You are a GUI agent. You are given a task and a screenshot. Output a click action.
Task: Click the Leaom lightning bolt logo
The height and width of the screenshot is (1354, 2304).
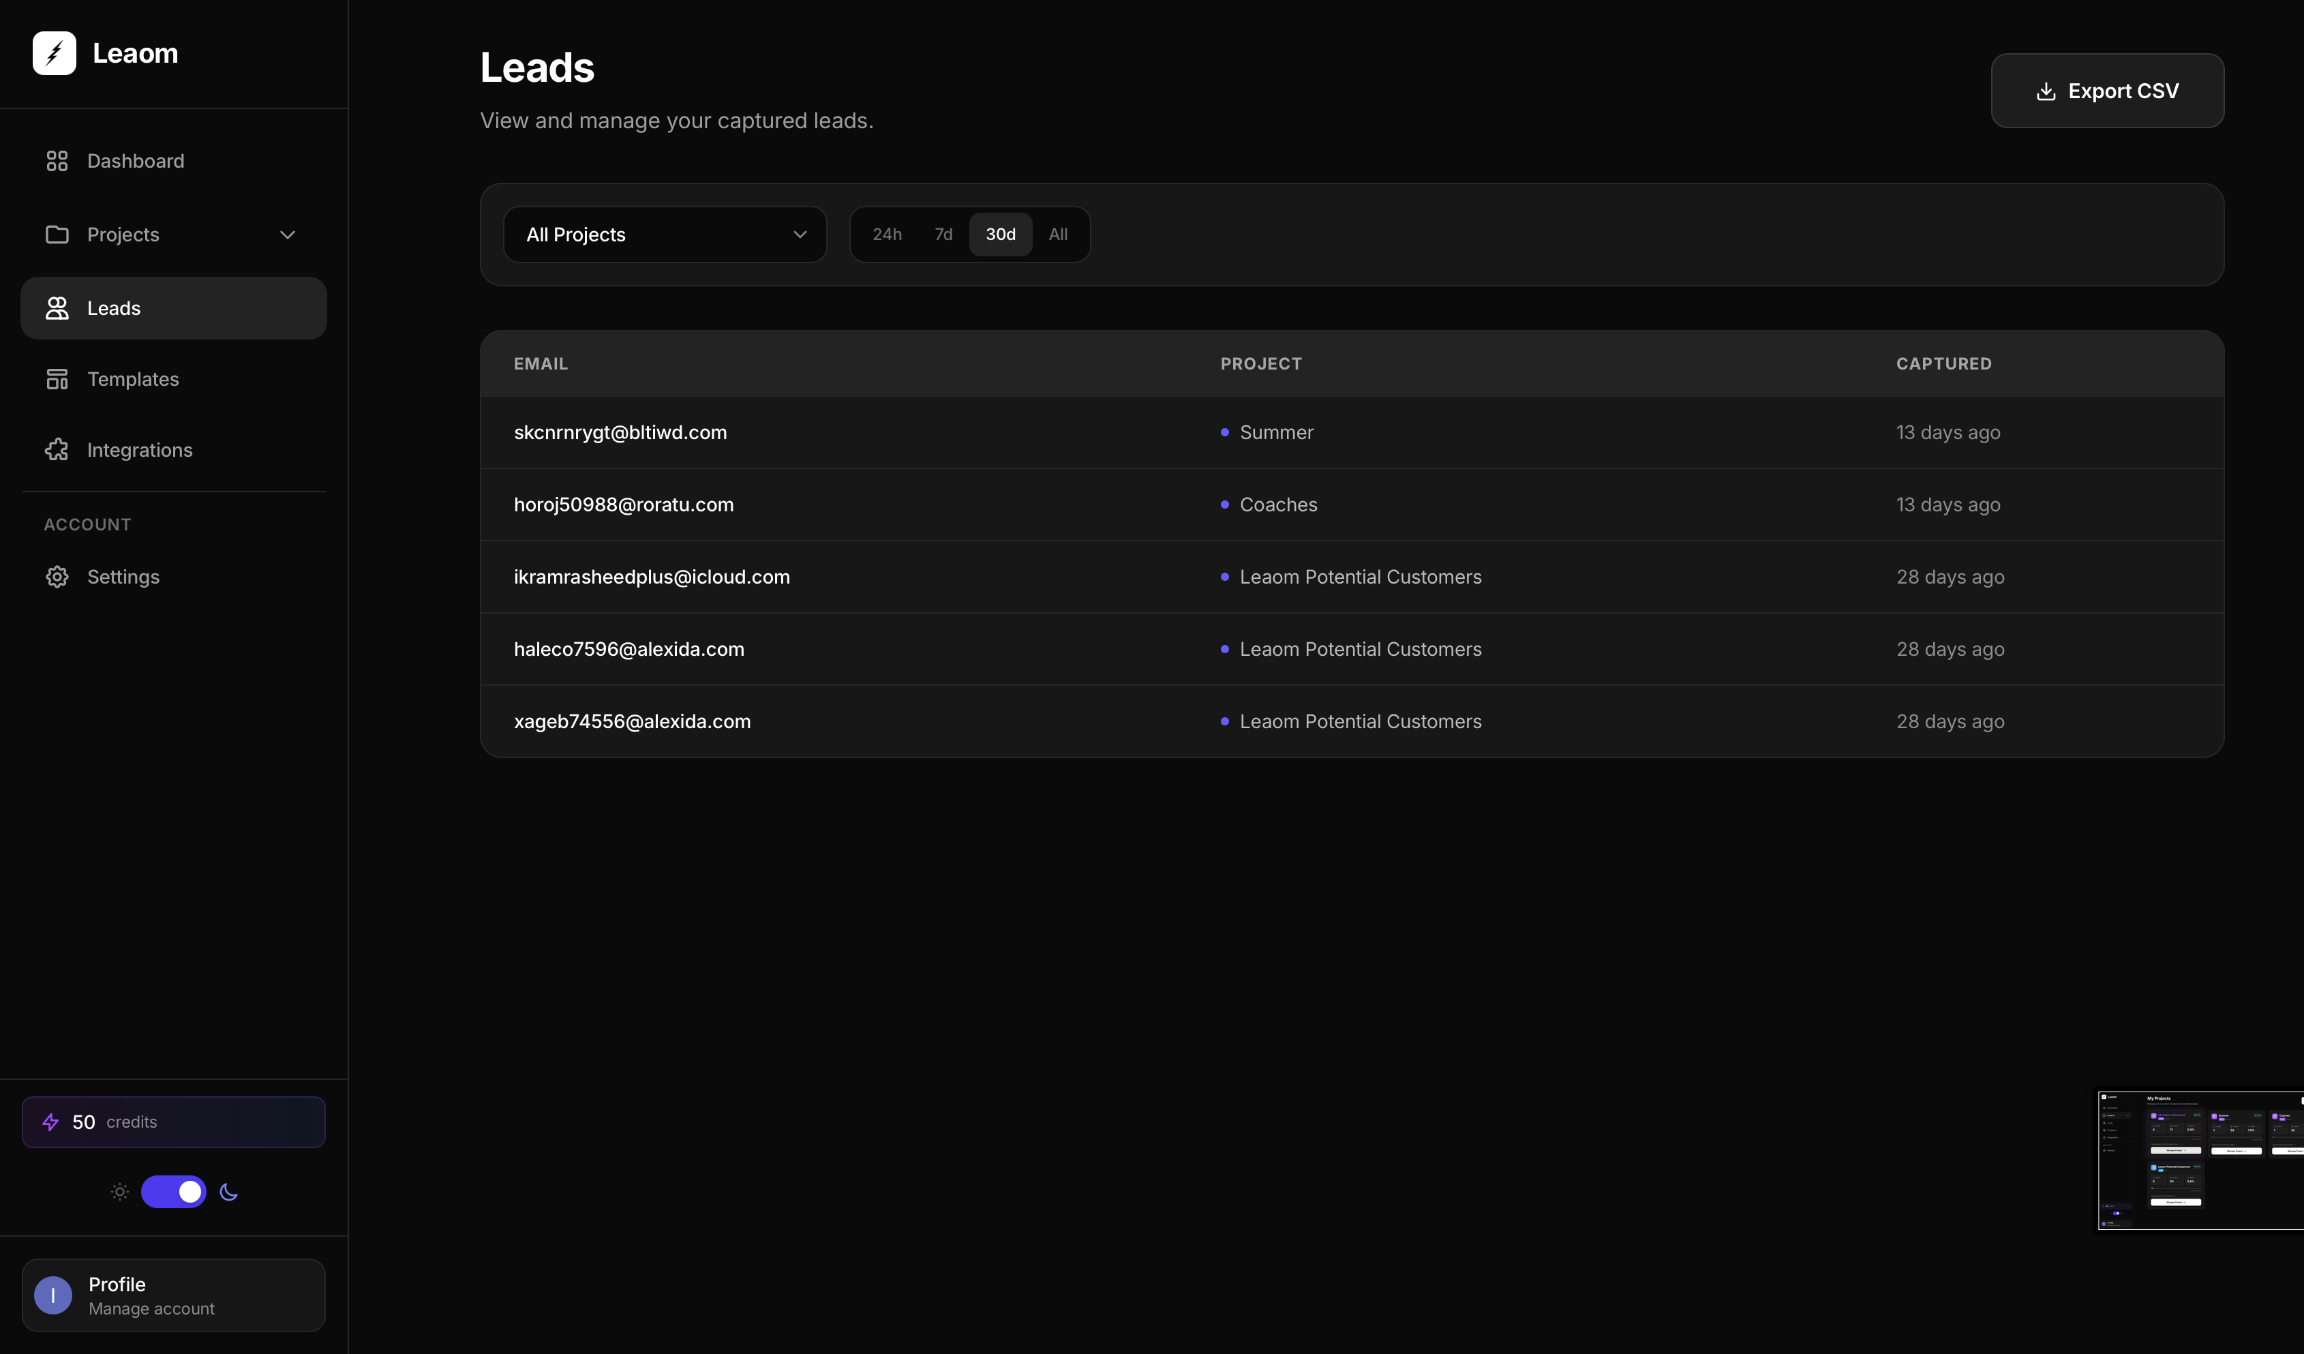[54, 53]
